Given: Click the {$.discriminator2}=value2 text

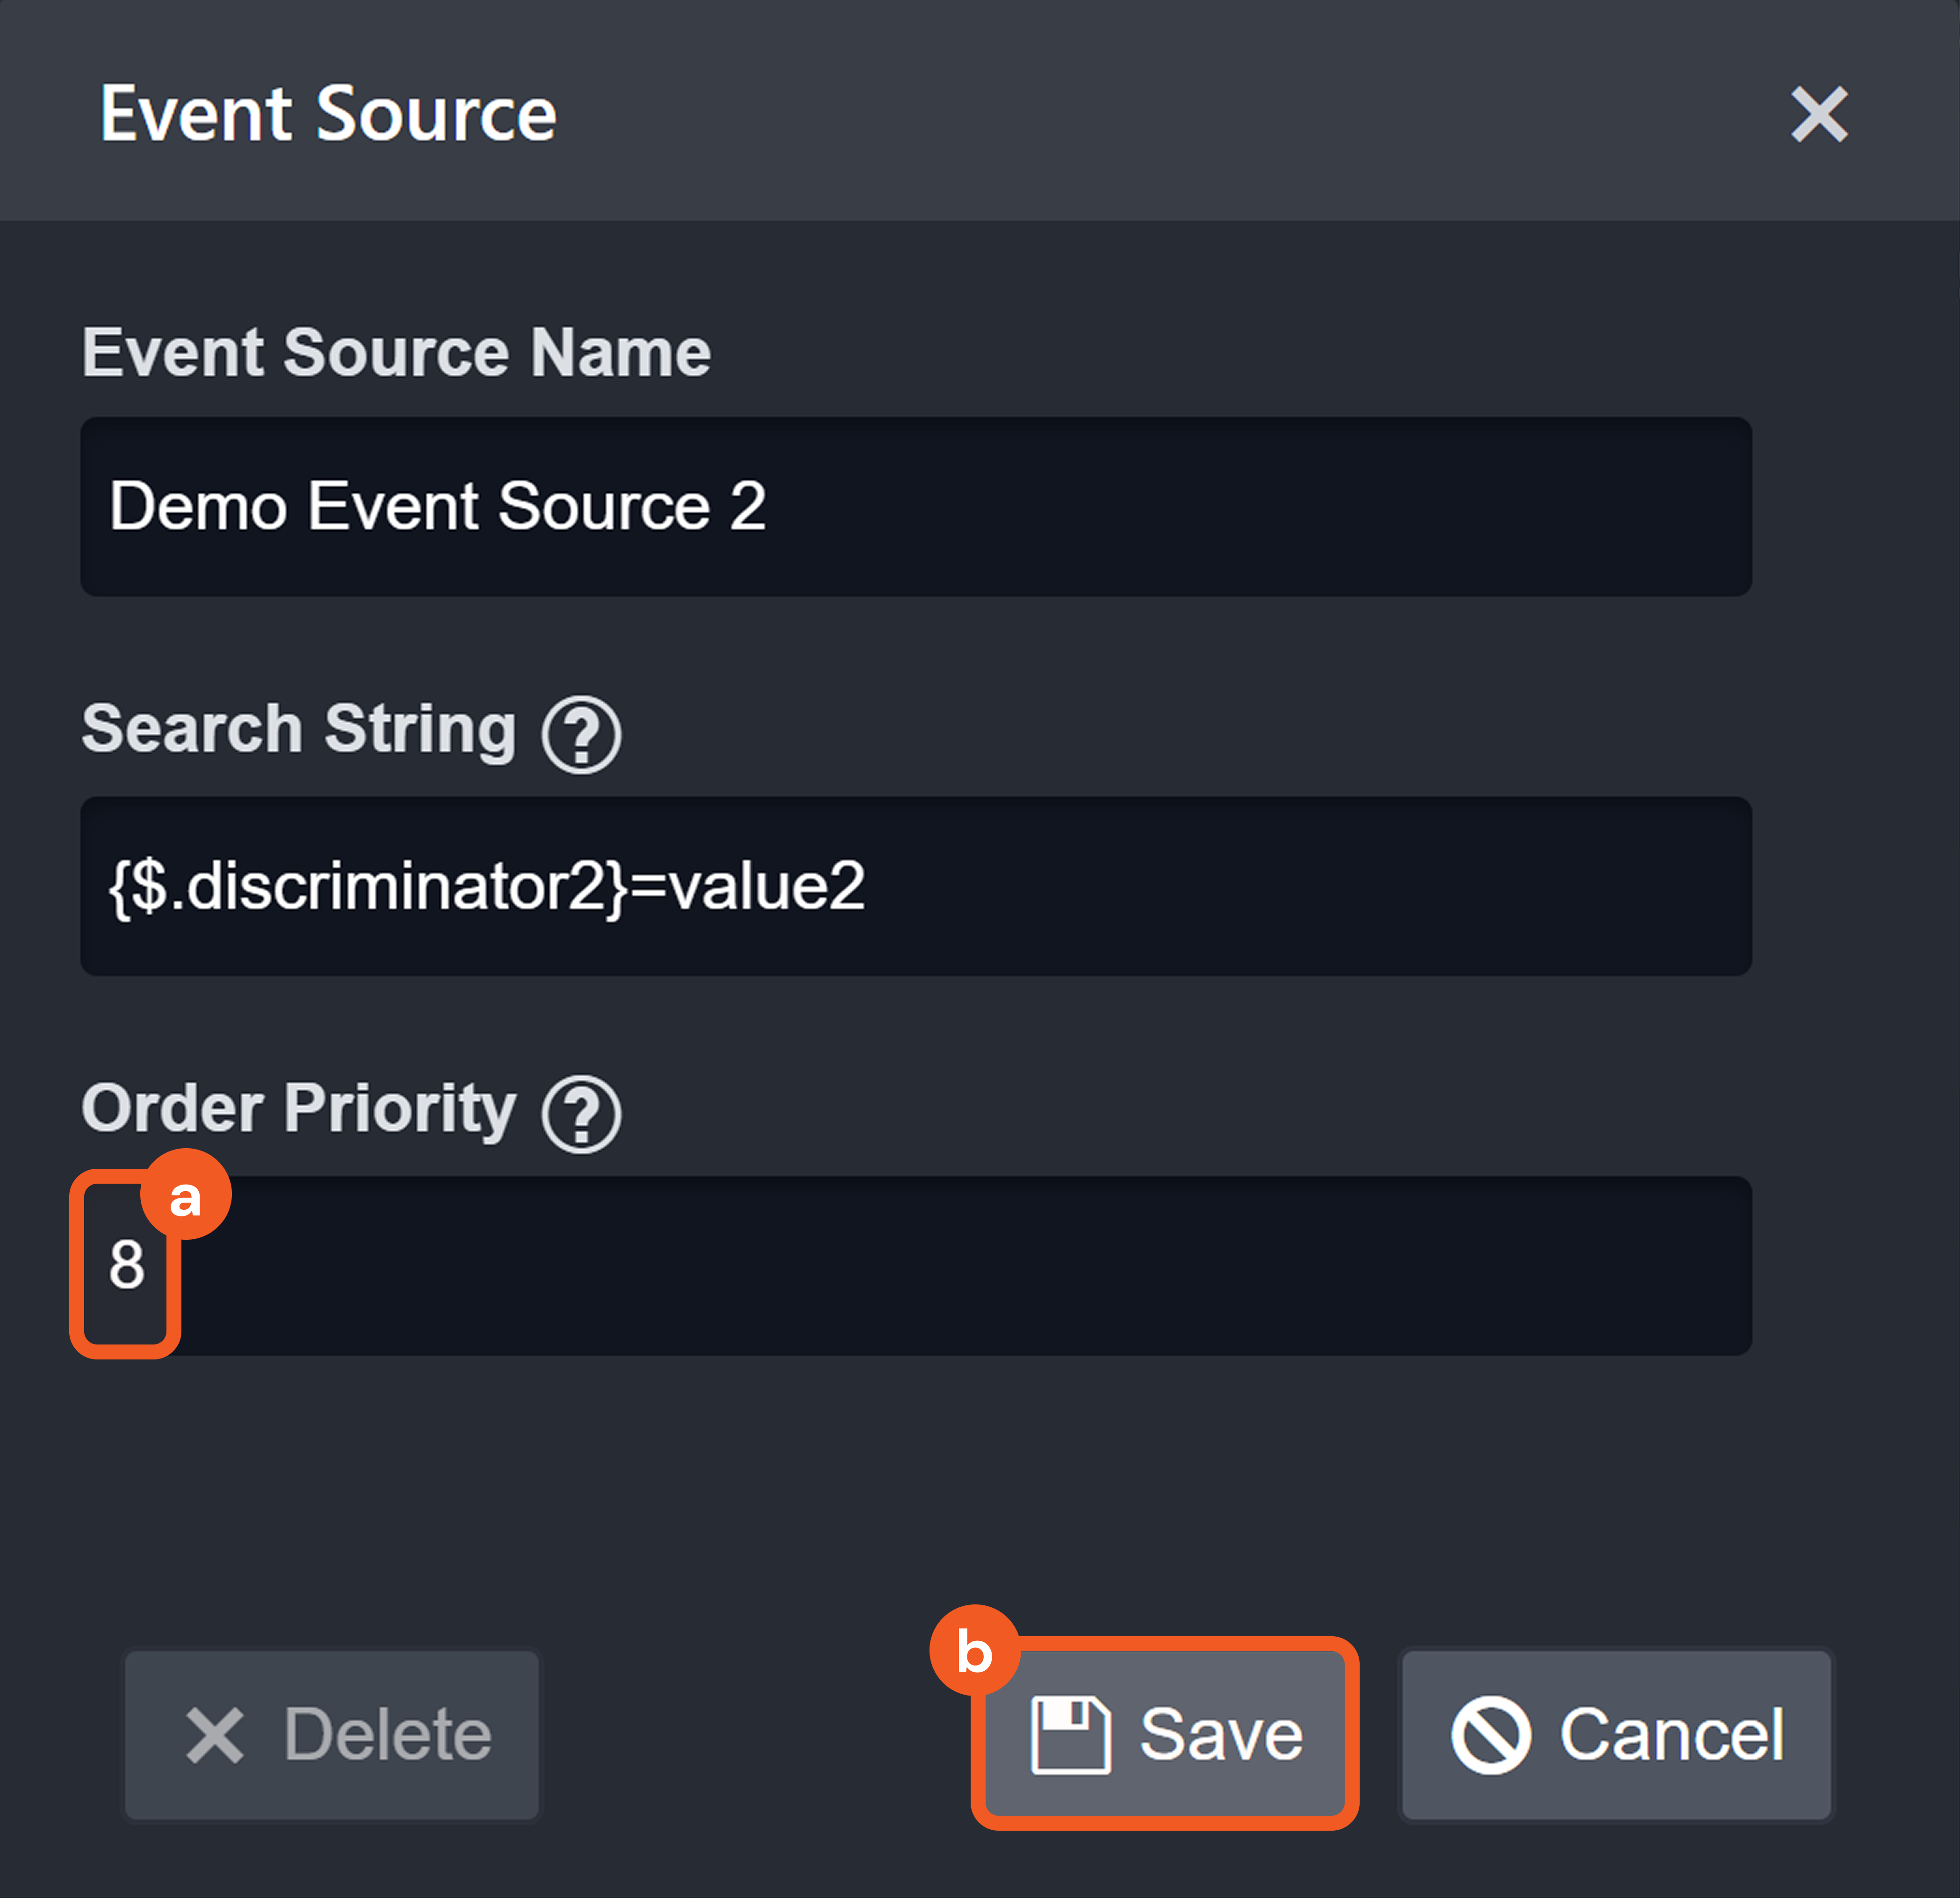Looking at the screenshot, I should tap(486, 886).
